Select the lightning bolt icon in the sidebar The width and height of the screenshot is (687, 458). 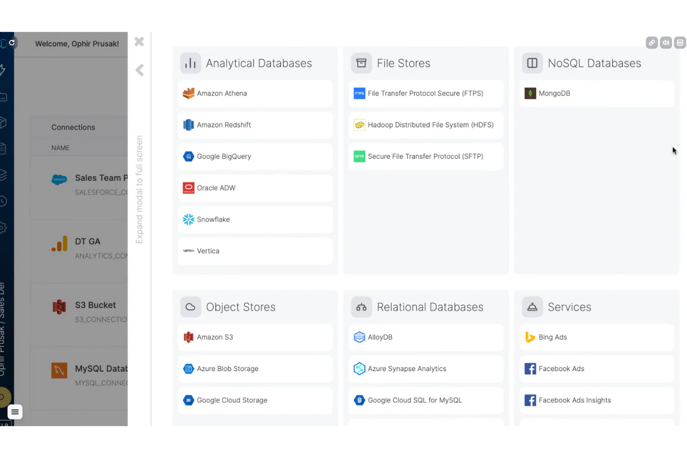(x=5, y=69)
